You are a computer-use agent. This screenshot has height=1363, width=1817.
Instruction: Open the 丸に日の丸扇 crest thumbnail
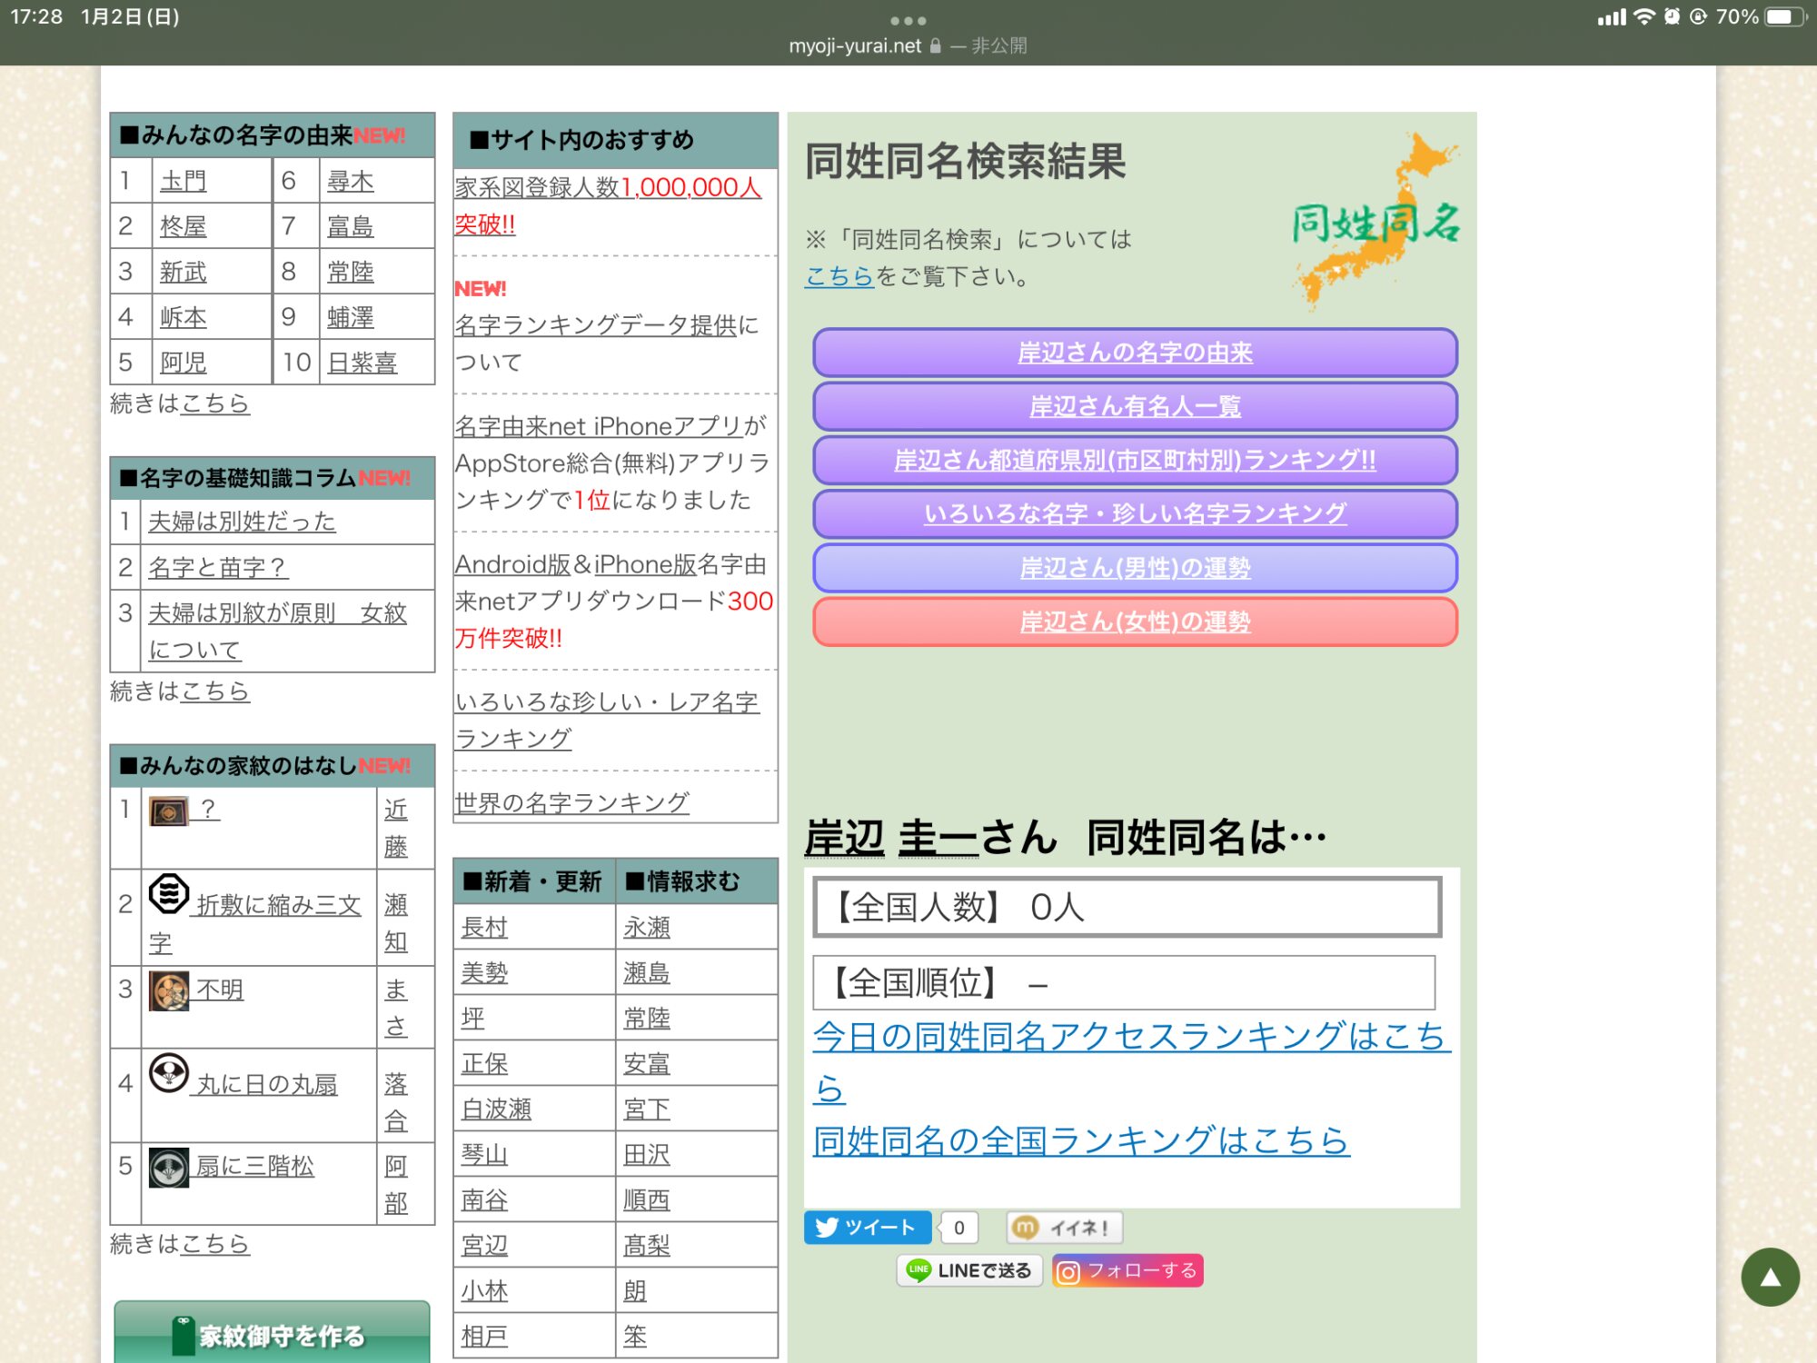pos(169,1073)
